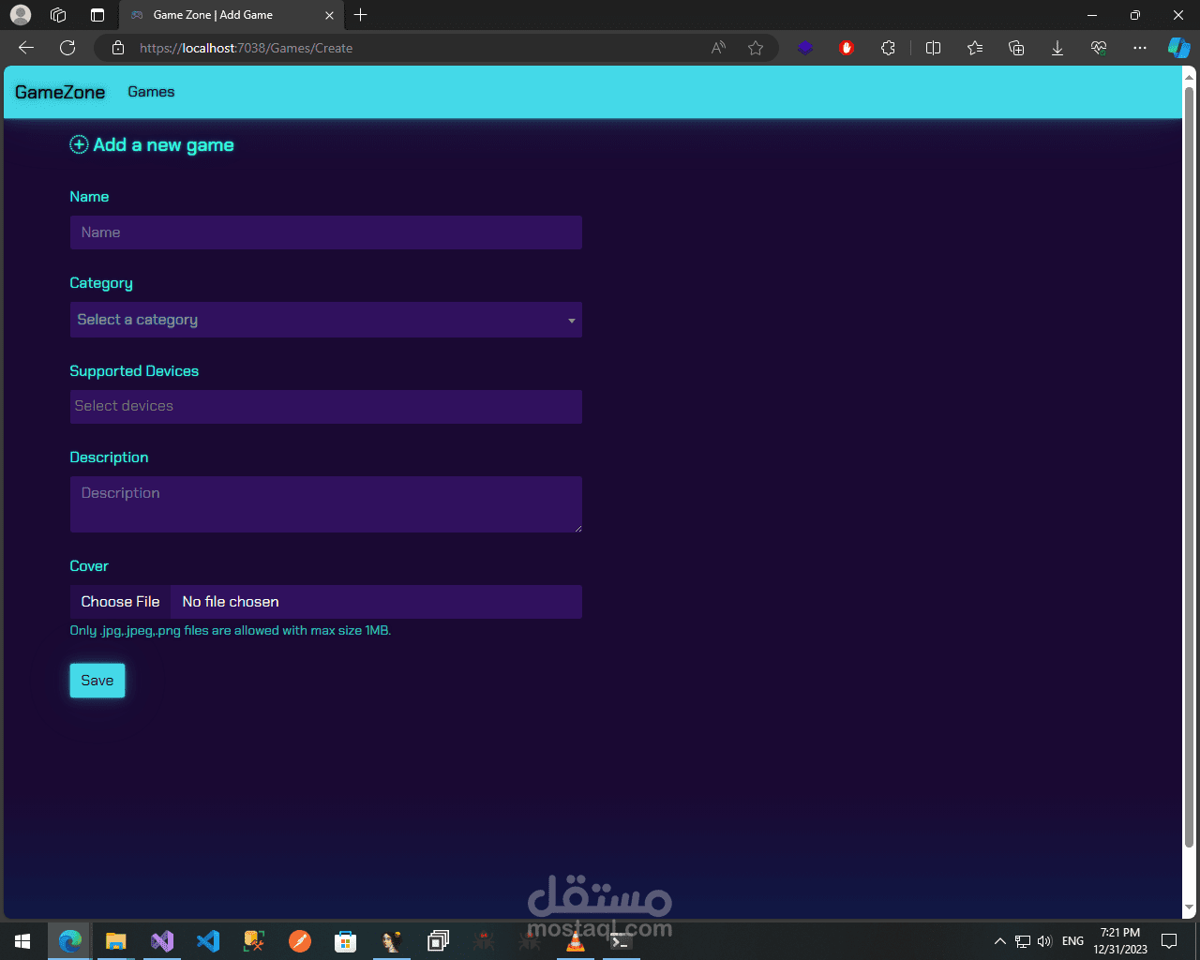Image resolution: width=1200 pixels, height=960 pixels.
Task: Click the Save button
Action: [x=97, y=681]
